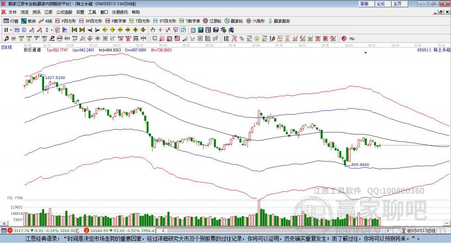Open the 窗口 menu
This screenshot has width=451, height=243.
point(104,12)
